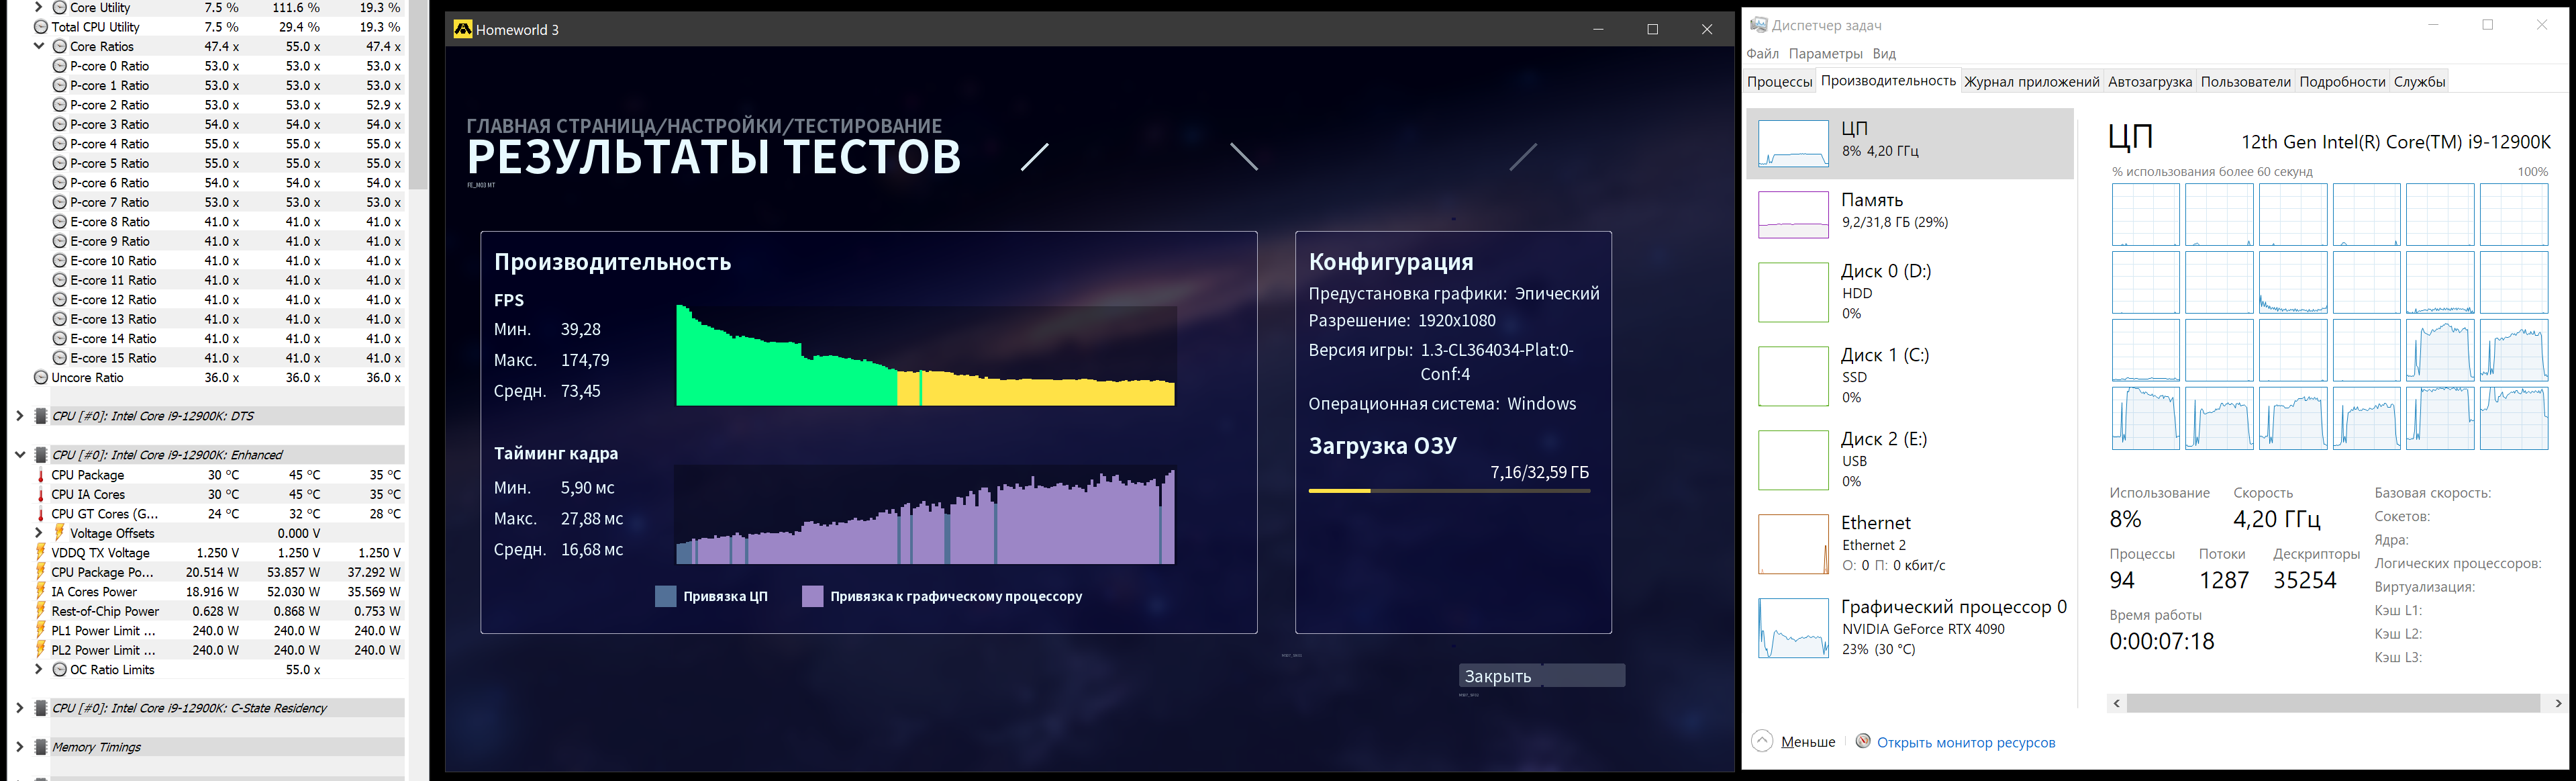Open the Открыть монитор ресурсов link
This screenshot has width=2576, height=781.
(x=1965, y=742)
